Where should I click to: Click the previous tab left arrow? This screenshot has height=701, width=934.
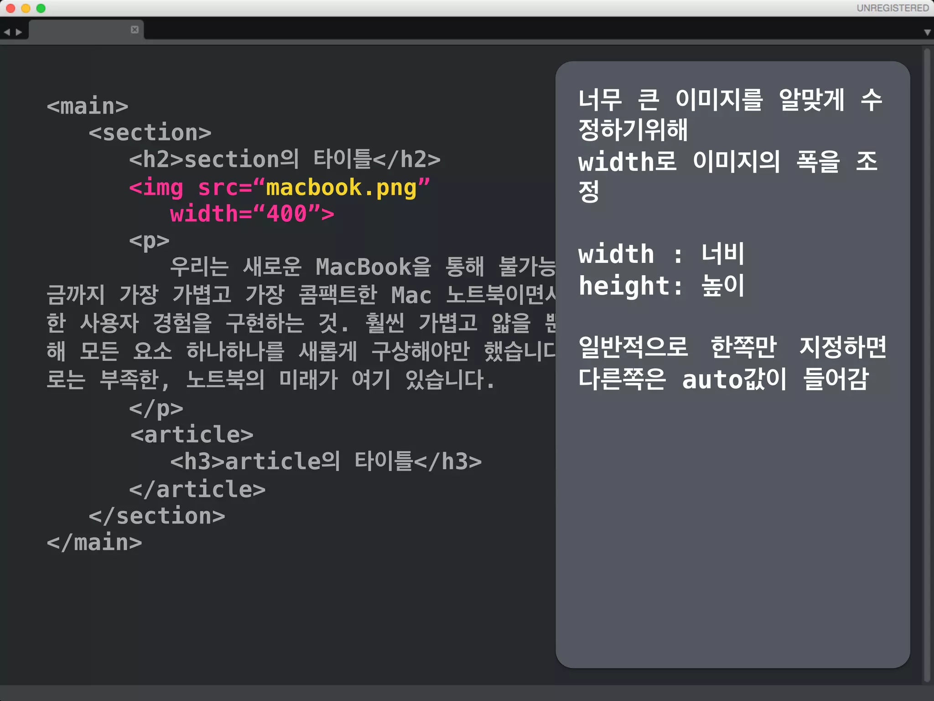click(7, 32)
